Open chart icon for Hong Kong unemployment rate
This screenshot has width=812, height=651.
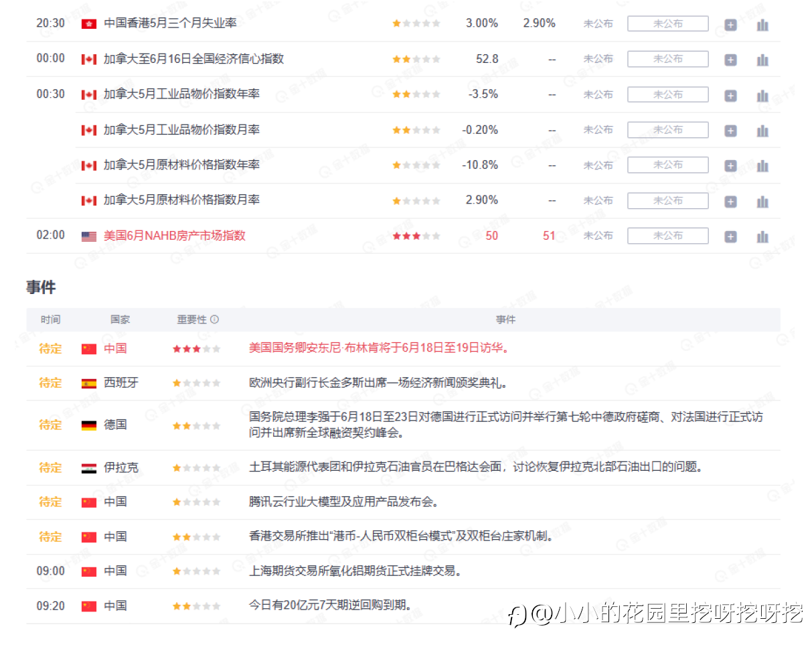click(x=762, y=25)
